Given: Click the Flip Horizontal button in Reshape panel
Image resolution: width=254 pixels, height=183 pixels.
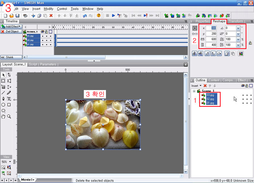Looking at the screenshot, I should (x=194, y=53).
